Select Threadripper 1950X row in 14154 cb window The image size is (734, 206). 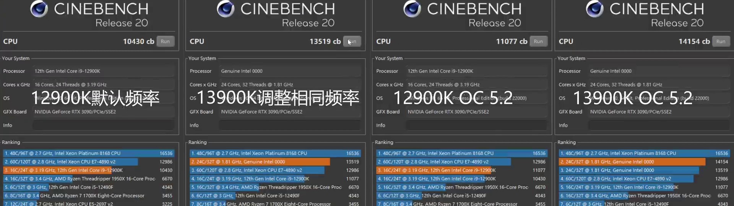click(x=645, y=195)
